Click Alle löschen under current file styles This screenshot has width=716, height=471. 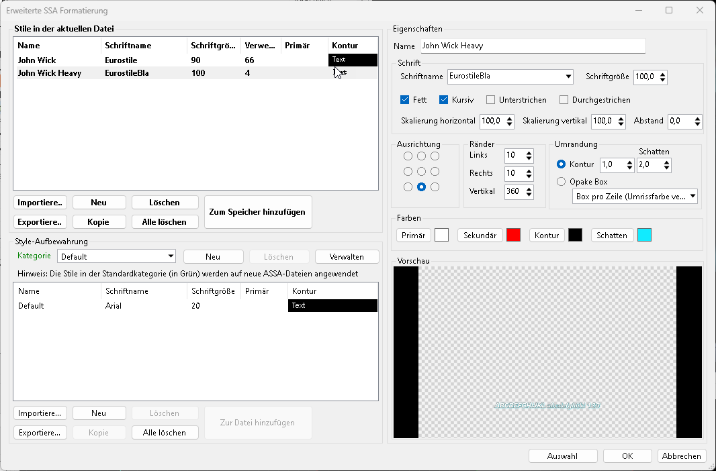click(x=165, y=222)
